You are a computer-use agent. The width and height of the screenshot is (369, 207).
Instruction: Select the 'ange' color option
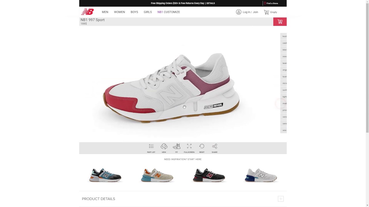pos(284,70)
